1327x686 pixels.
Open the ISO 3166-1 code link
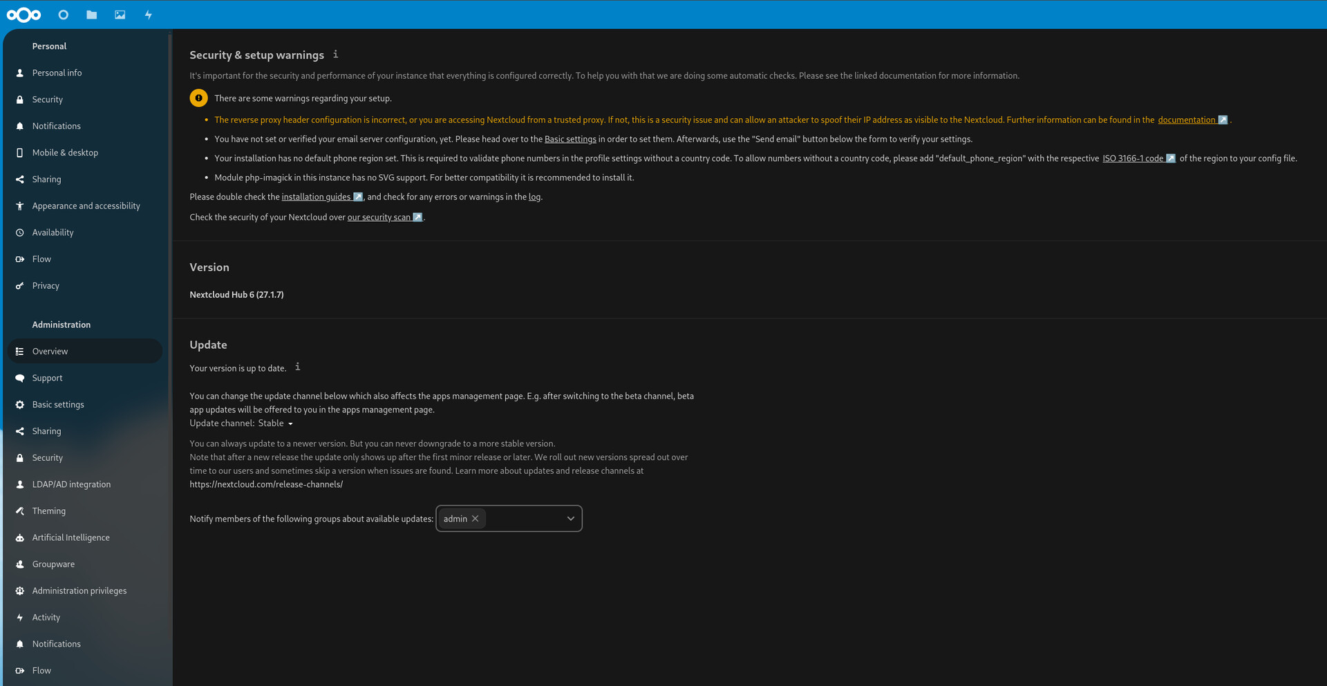(1133, 158)
